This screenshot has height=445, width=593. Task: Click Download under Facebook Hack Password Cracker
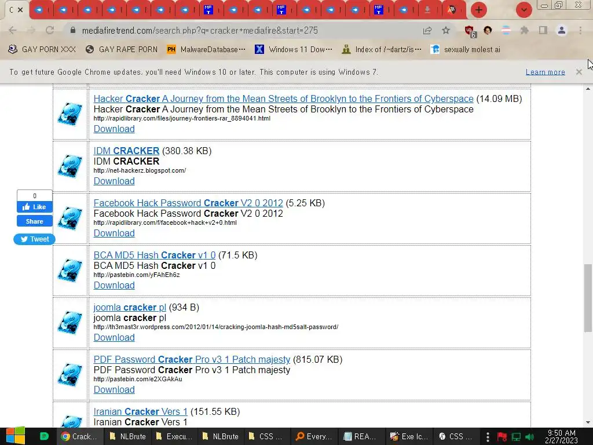click(x=114, y=234)
